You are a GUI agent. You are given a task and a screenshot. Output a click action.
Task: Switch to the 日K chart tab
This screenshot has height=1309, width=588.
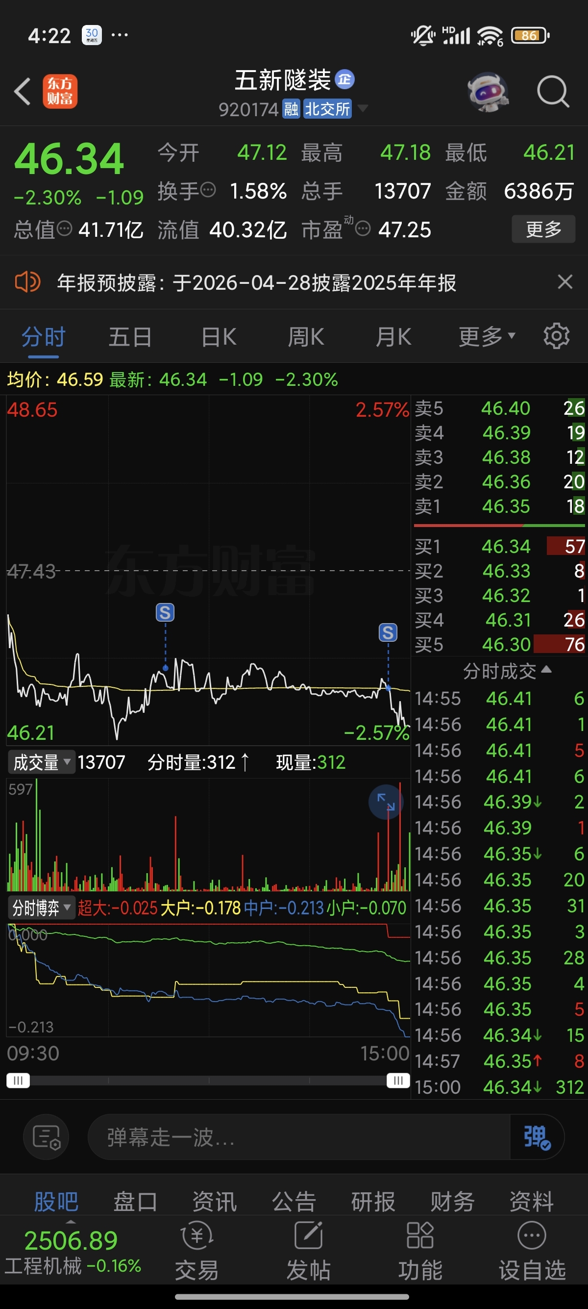219,337
